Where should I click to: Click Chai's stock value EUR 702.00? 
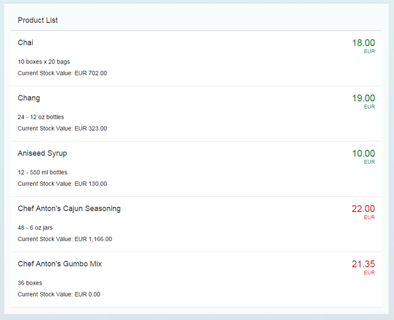[x=62, y=73]
